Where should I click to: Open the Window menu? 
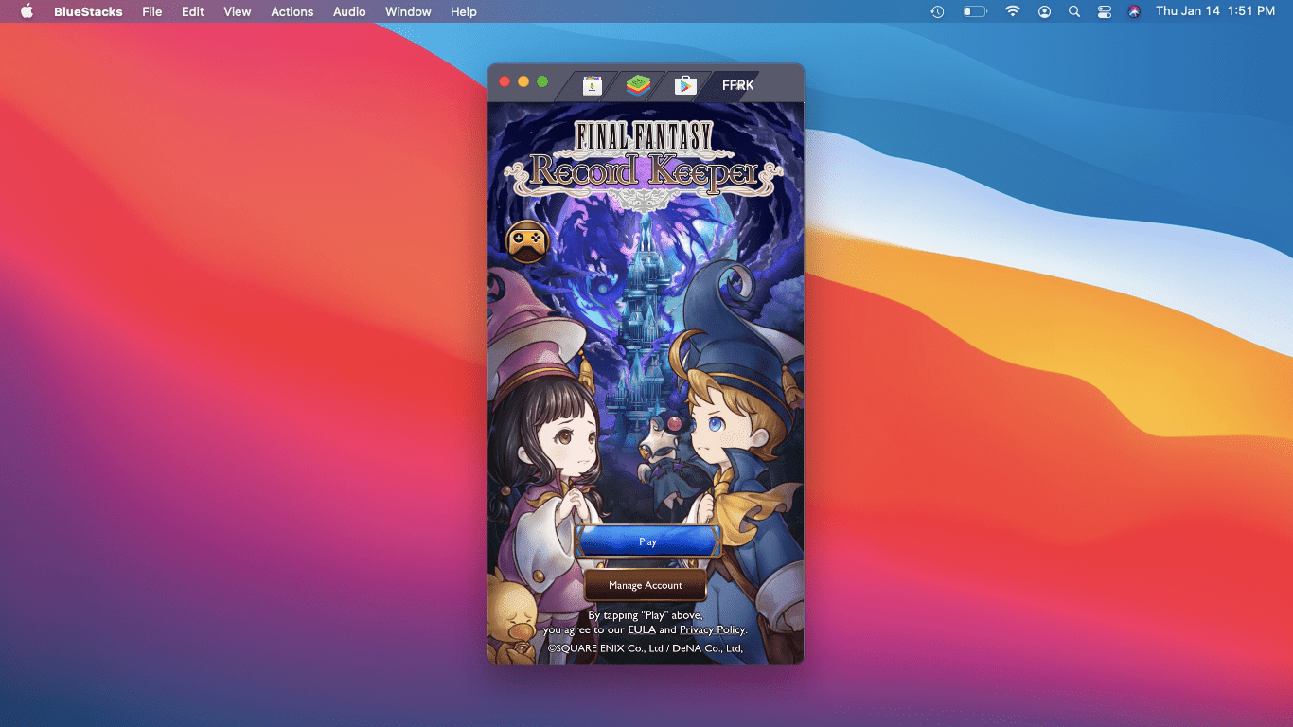coord(408,11)
